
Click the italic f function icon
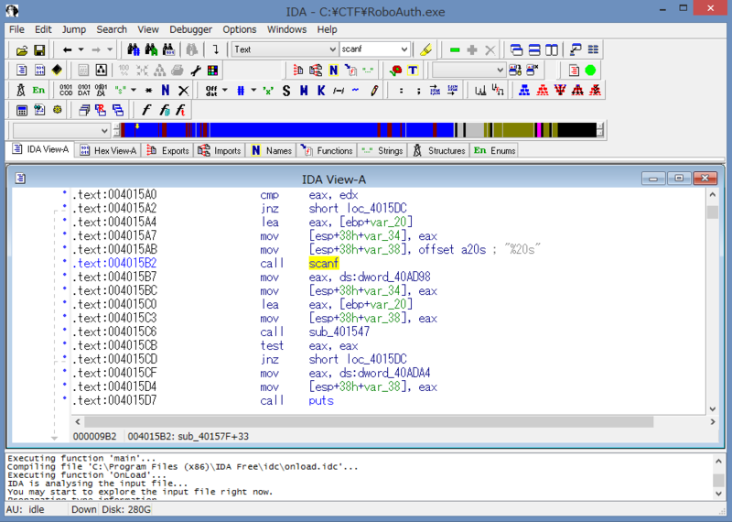point(146,110)
